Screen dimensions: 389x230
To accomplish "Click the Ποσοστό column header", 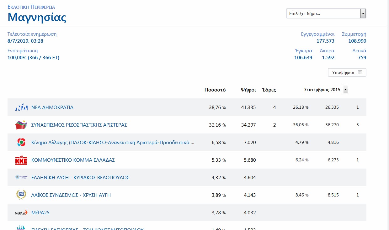I will coord(215,90).
